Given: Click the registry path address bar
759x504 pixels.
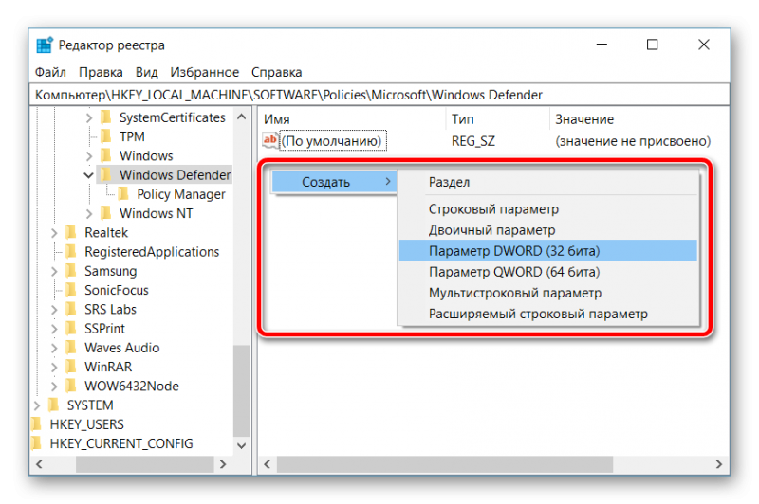Looking at the screenshot, I should tap(379, 95).
